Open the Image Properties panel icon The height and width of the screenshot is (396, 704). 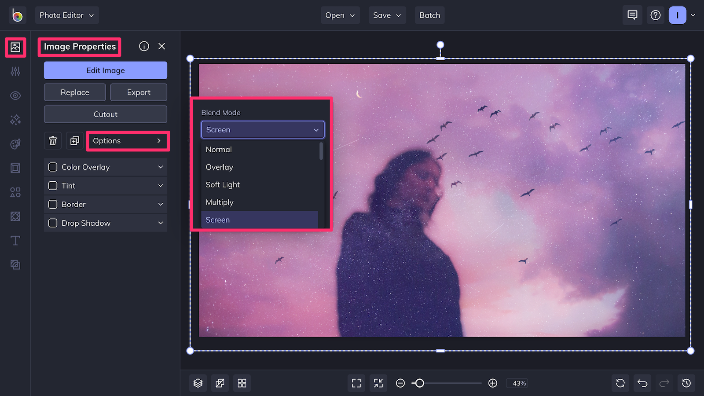coord(15,47)
